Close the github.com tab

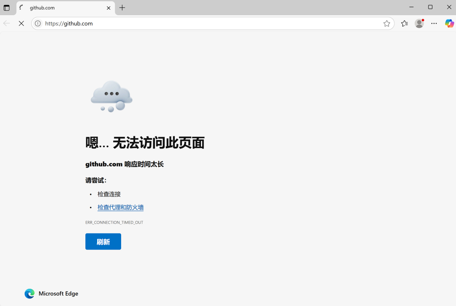click(109, 8)
